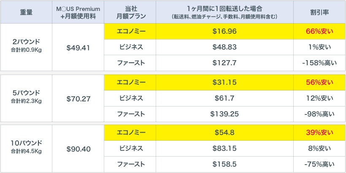Click the $70.27 Premium price
This screenshot has width=346, height=173.
click(x=78, y=98)
